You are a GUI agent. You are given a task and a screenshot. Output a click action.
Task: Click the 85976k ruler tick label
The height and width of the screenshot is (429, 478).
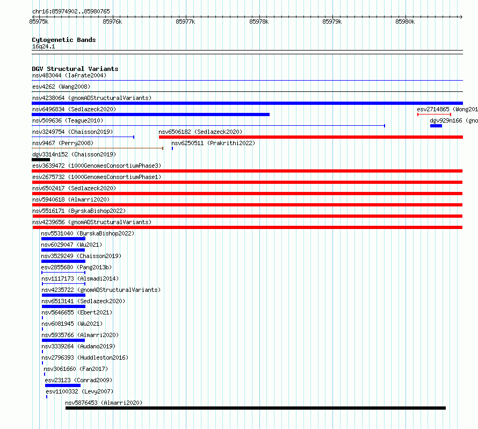[x=112, y=22]
